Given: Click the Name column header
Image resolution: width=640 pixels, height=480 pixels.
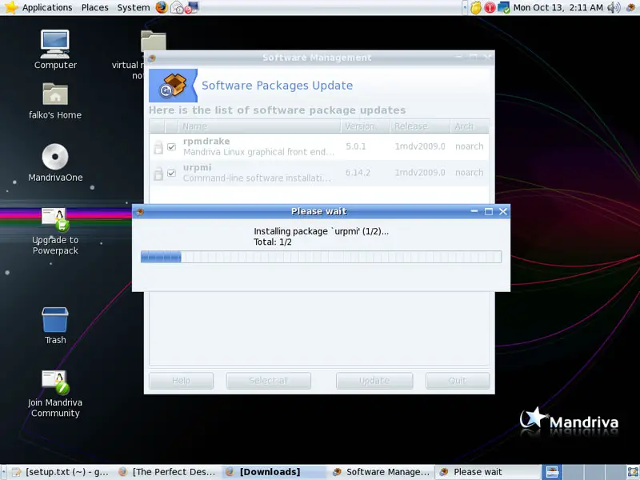Looking at the screenshot, I should pyautogui.click(x=259, y=126).
